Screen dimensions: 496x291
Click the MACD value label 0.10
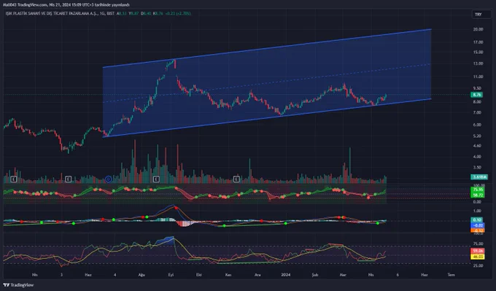point(477,220)
